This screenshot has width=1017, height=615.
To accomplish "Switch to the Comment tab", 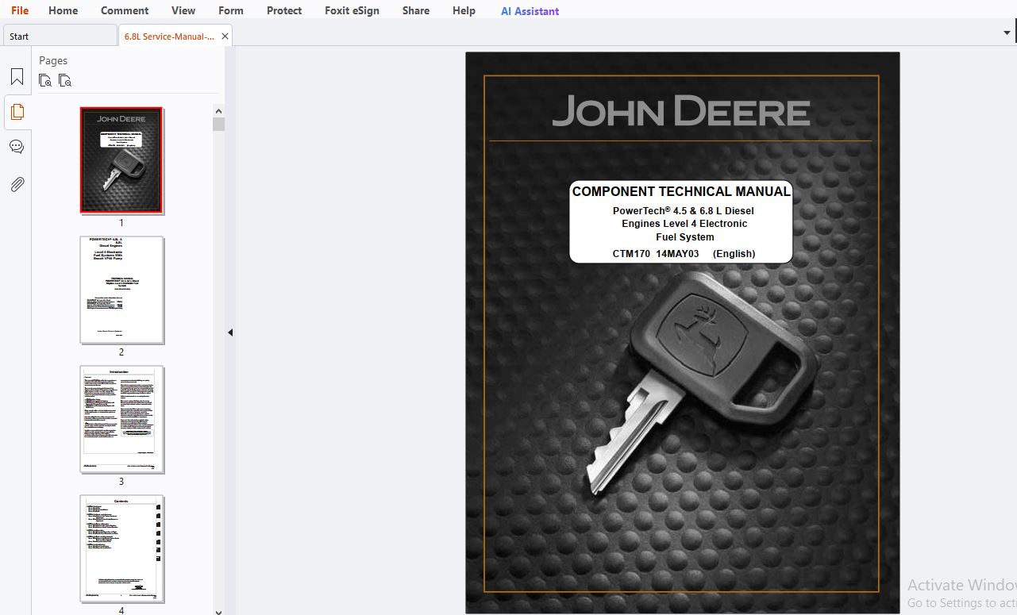I will click(125, 10).
